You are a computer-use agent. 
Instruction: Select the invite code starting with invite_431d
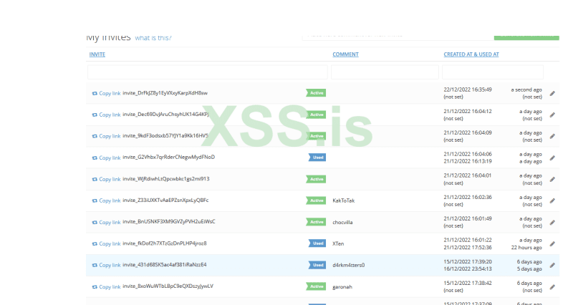pyautogui.click(x=165, y=264)
